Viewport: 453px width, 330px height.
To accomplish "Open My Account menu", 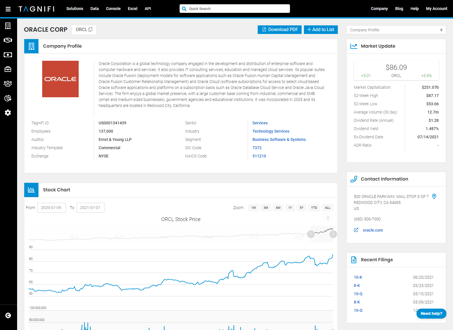I will pyautogui.click(x=437, y=9).
